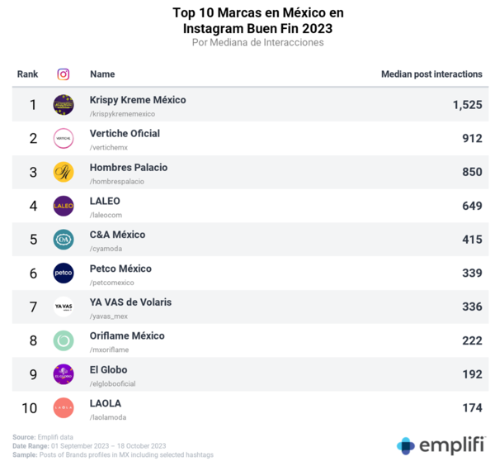Click the Sample footer line
Screen dimensions: 495x471
(x=113, y=454)
